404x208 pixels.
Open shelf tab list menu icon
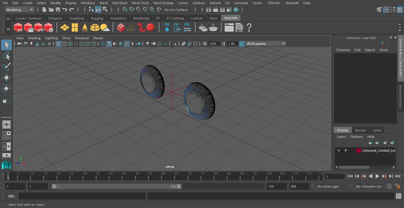pyautogui.click(x=8, y=19)
